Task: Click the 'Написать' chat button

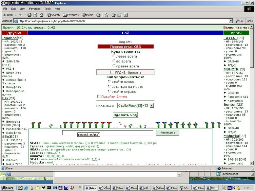Action: (x=167, y=132)
